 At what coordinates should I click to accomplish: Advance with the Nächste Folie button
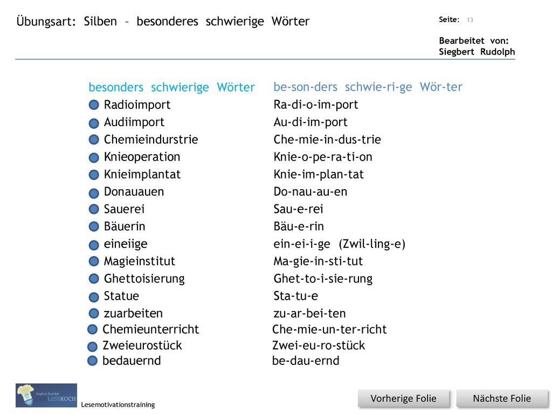click(x=502, y=398)
